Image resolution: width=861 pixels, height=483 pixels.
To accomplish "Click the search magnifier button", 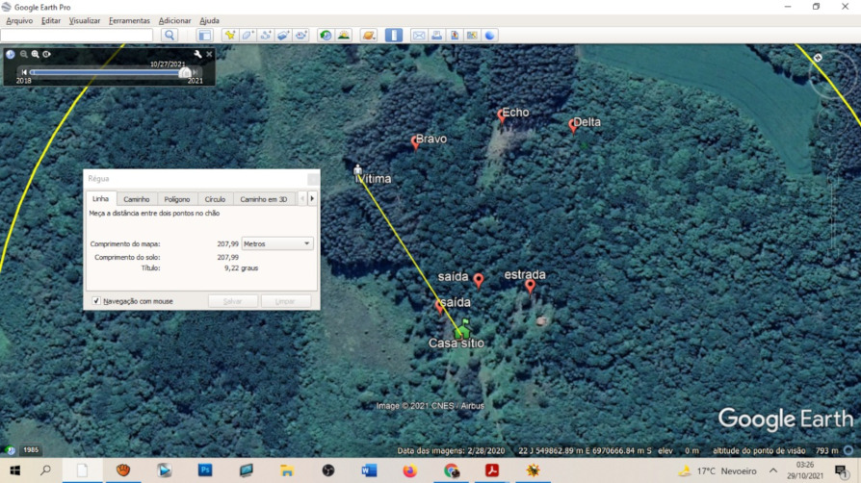I will [170, 36].
